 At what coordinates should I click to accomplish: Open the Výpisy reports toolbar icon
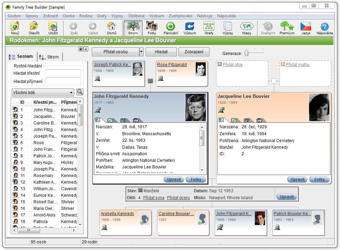[x=228, y=28]
